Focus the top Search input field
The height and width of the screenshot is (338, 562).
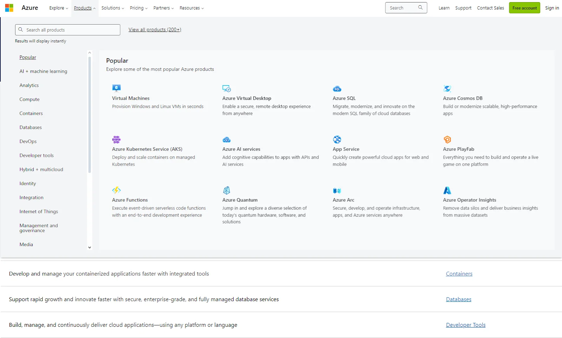tap(406, 8)
